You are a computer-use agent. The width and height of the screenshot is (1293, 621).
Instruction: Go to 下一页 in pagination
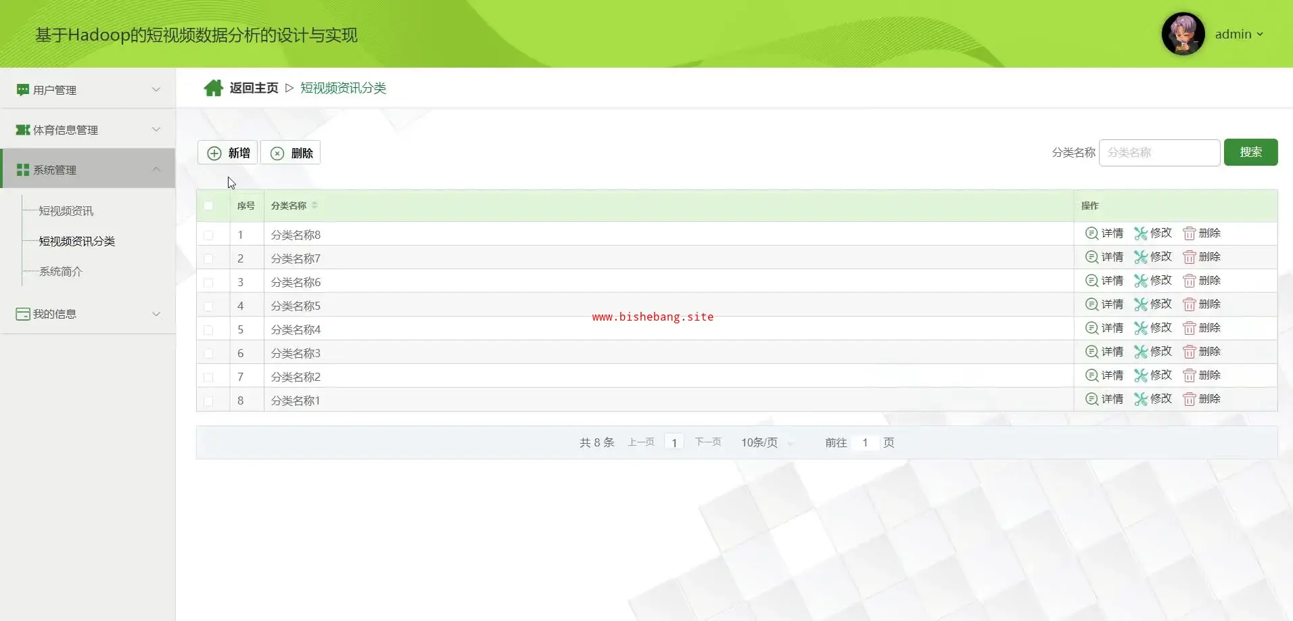tap(708, 442)
